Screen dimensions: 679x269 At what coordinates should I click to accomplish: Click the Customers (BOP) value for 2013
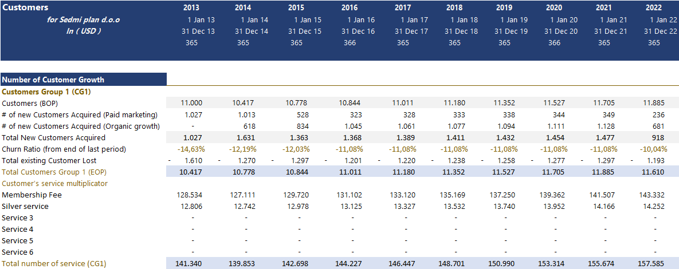click(192, 103)
